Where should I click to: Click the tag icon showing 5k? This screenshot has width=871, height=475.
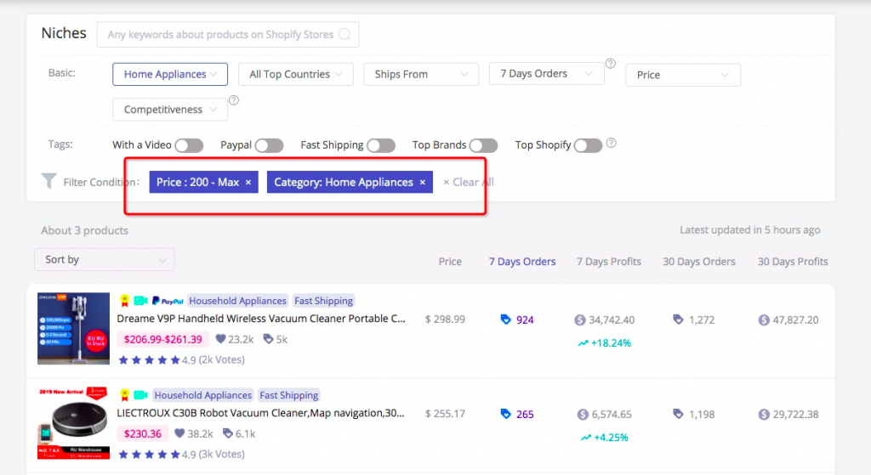pyautogui.click(x=268, y=338)
